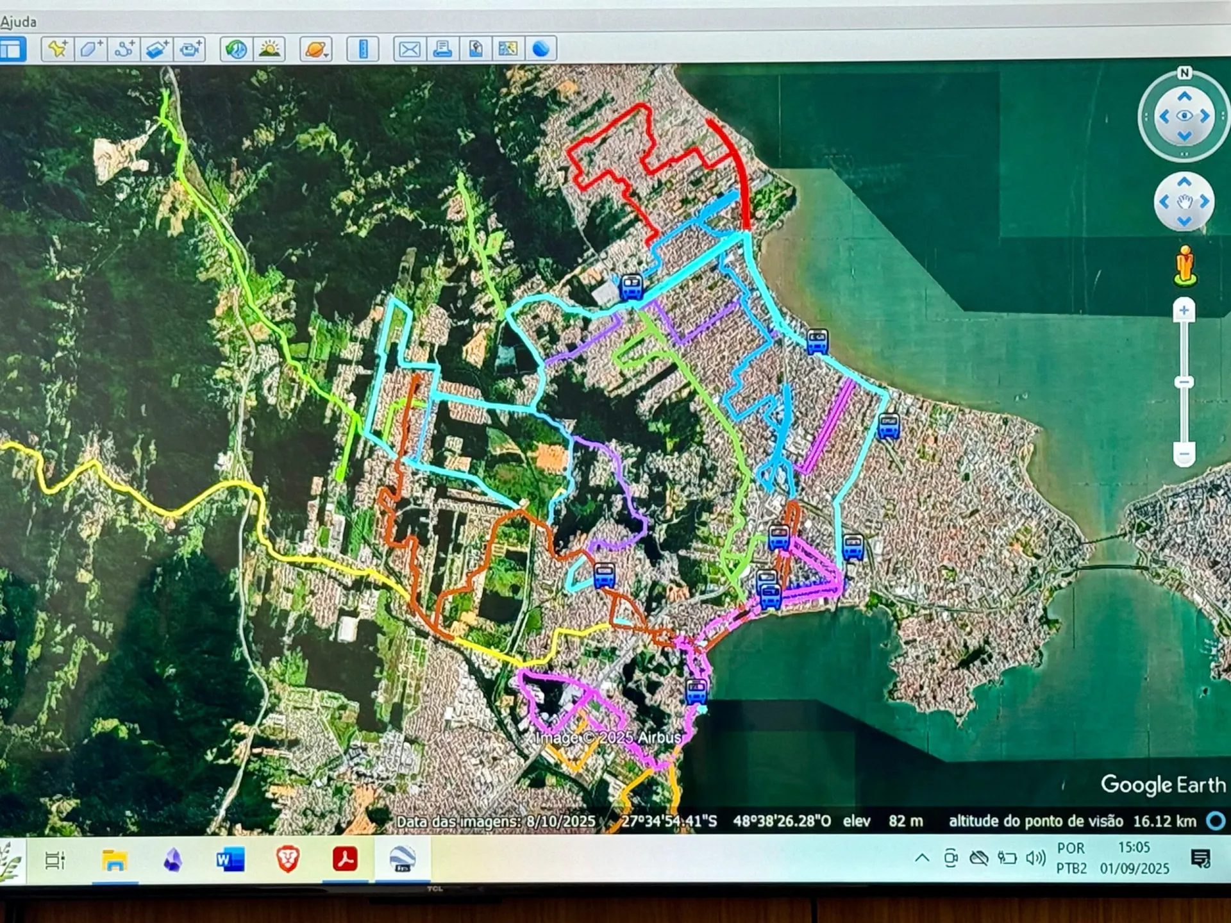Click the bus placemark on cyan route by the northern bay
The height and width of the screenshot is (923, 1231).
[817, 342]
